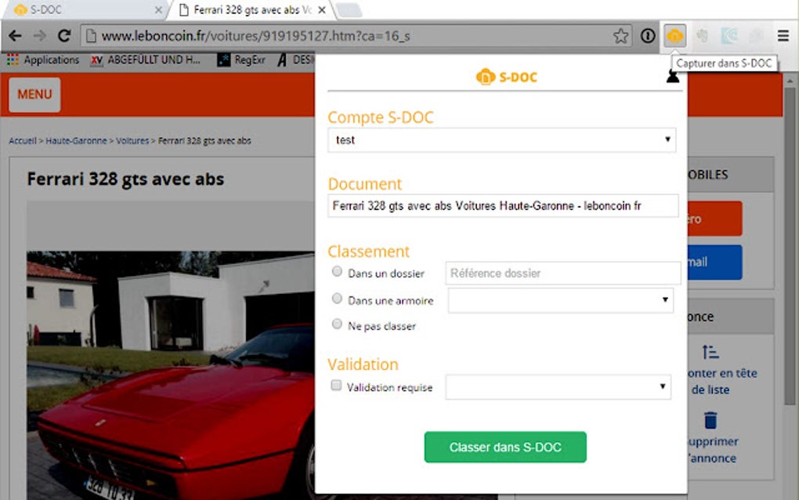This screenshot has height=500, width=799.
Task: Enable the 'Validation requise' checkbox
Action: coord(336,386)
